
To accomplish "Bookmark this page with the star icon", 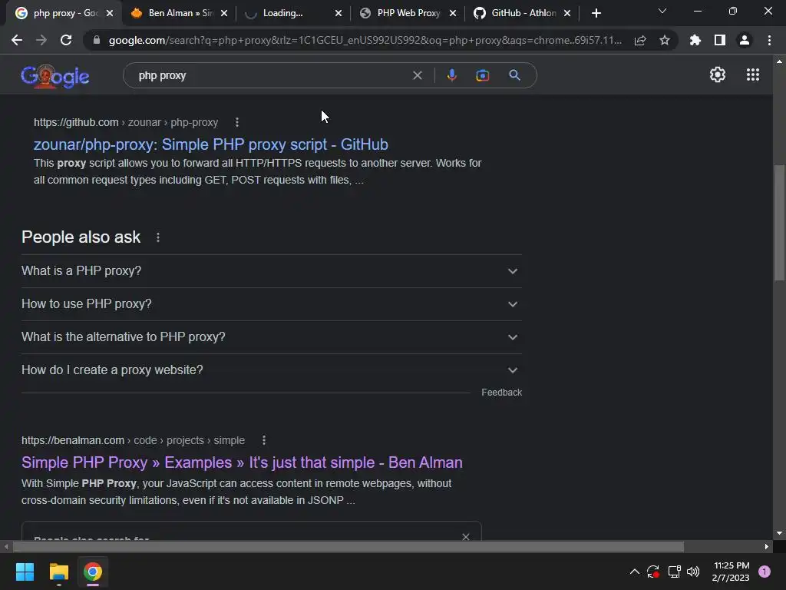I will pyautogui.click(x=665, y=40).
